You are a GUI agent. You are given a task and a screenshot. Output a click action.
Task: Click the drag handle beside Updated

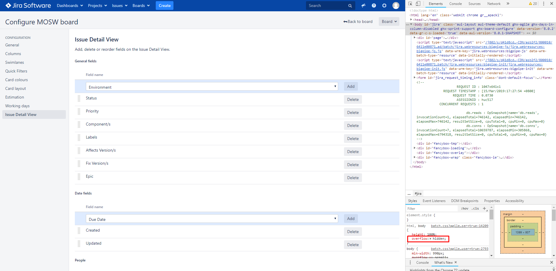click(79, 243)
